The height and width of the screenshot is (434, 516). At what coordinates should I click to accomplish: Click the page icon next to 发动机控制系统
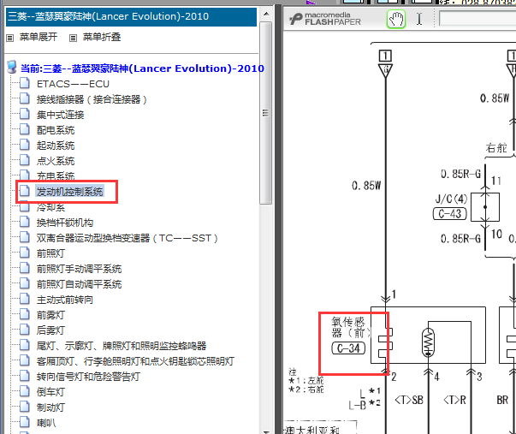[x=25, y=191]
